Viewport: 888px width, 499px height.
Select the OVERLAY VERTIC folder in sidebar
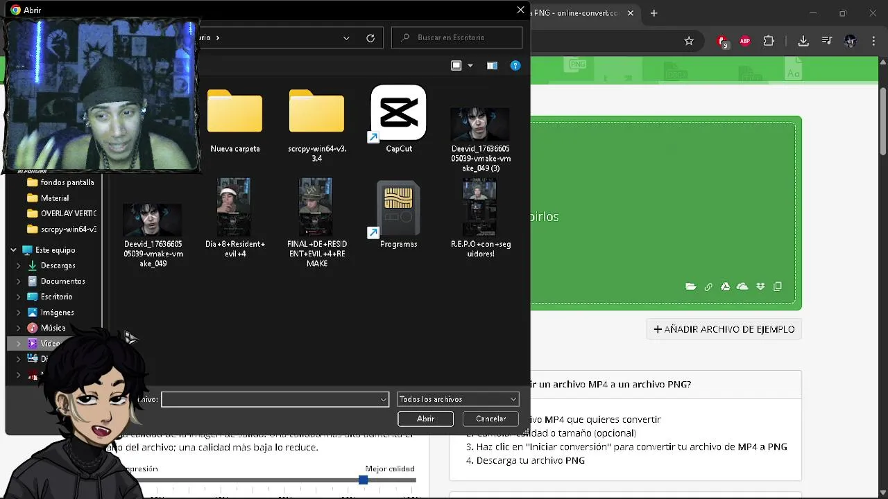coord(62,213)
